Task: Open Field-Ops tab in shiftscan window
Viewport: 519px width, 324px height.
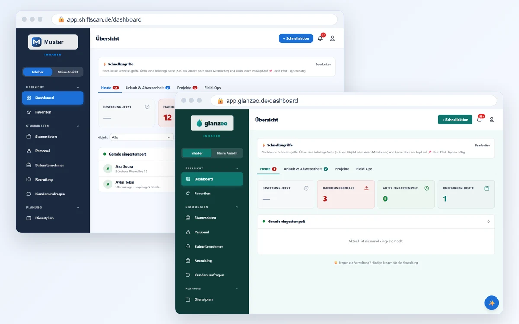Action: (213, 88)
